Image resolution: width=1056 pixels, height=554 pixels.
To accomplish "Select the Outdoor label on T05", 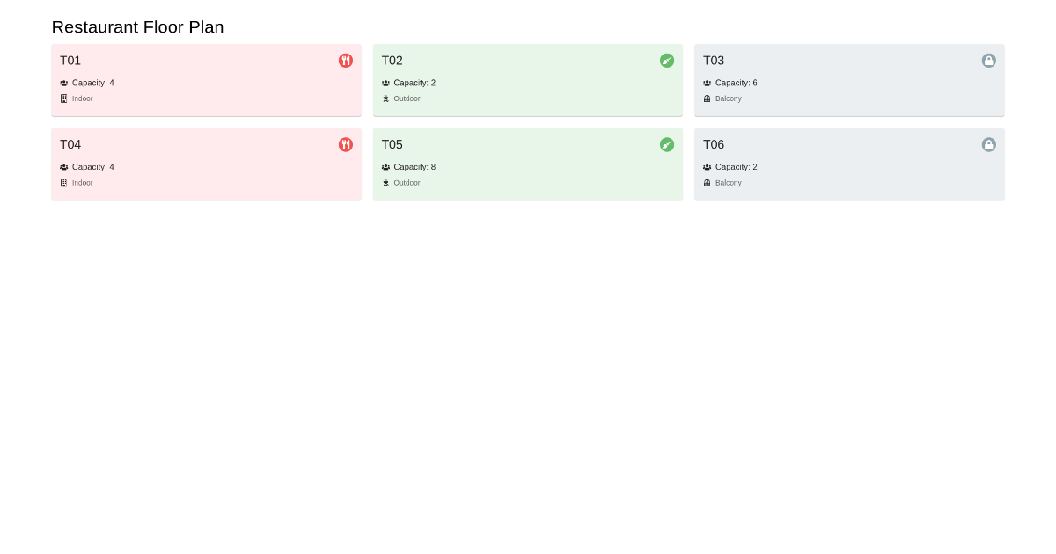I will (x=407, y=183).
